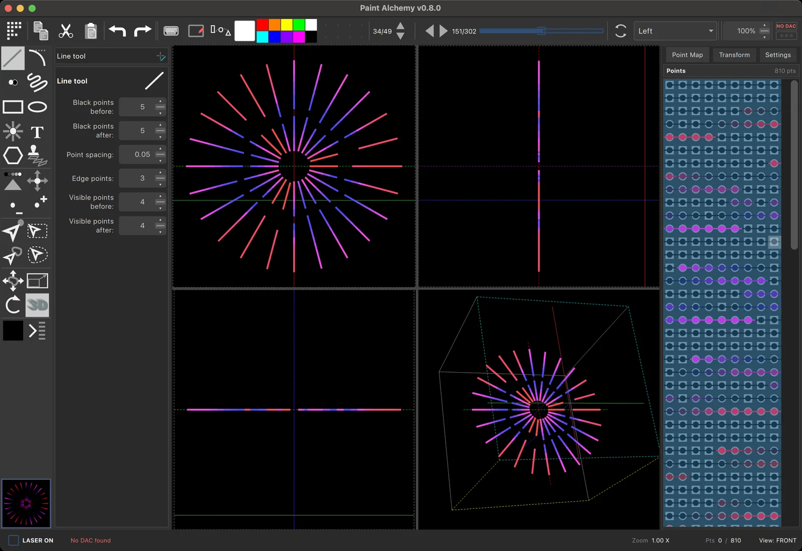Click the frame position slider
Screen dimensions: 802x551
(x=541, y=31)
